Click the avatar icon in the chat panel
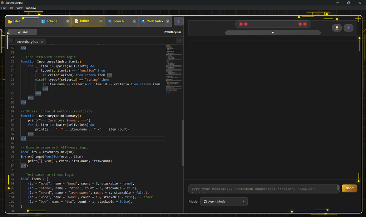This screenshot has height=217, width=366. pyautogui.click(x=337, y=28)
